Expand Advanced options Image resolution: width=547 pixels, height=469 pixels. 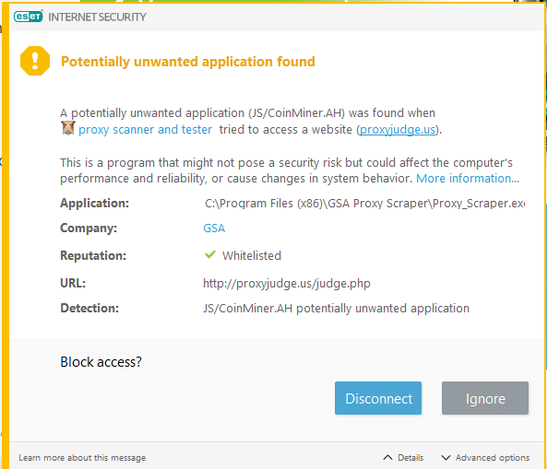485,458
